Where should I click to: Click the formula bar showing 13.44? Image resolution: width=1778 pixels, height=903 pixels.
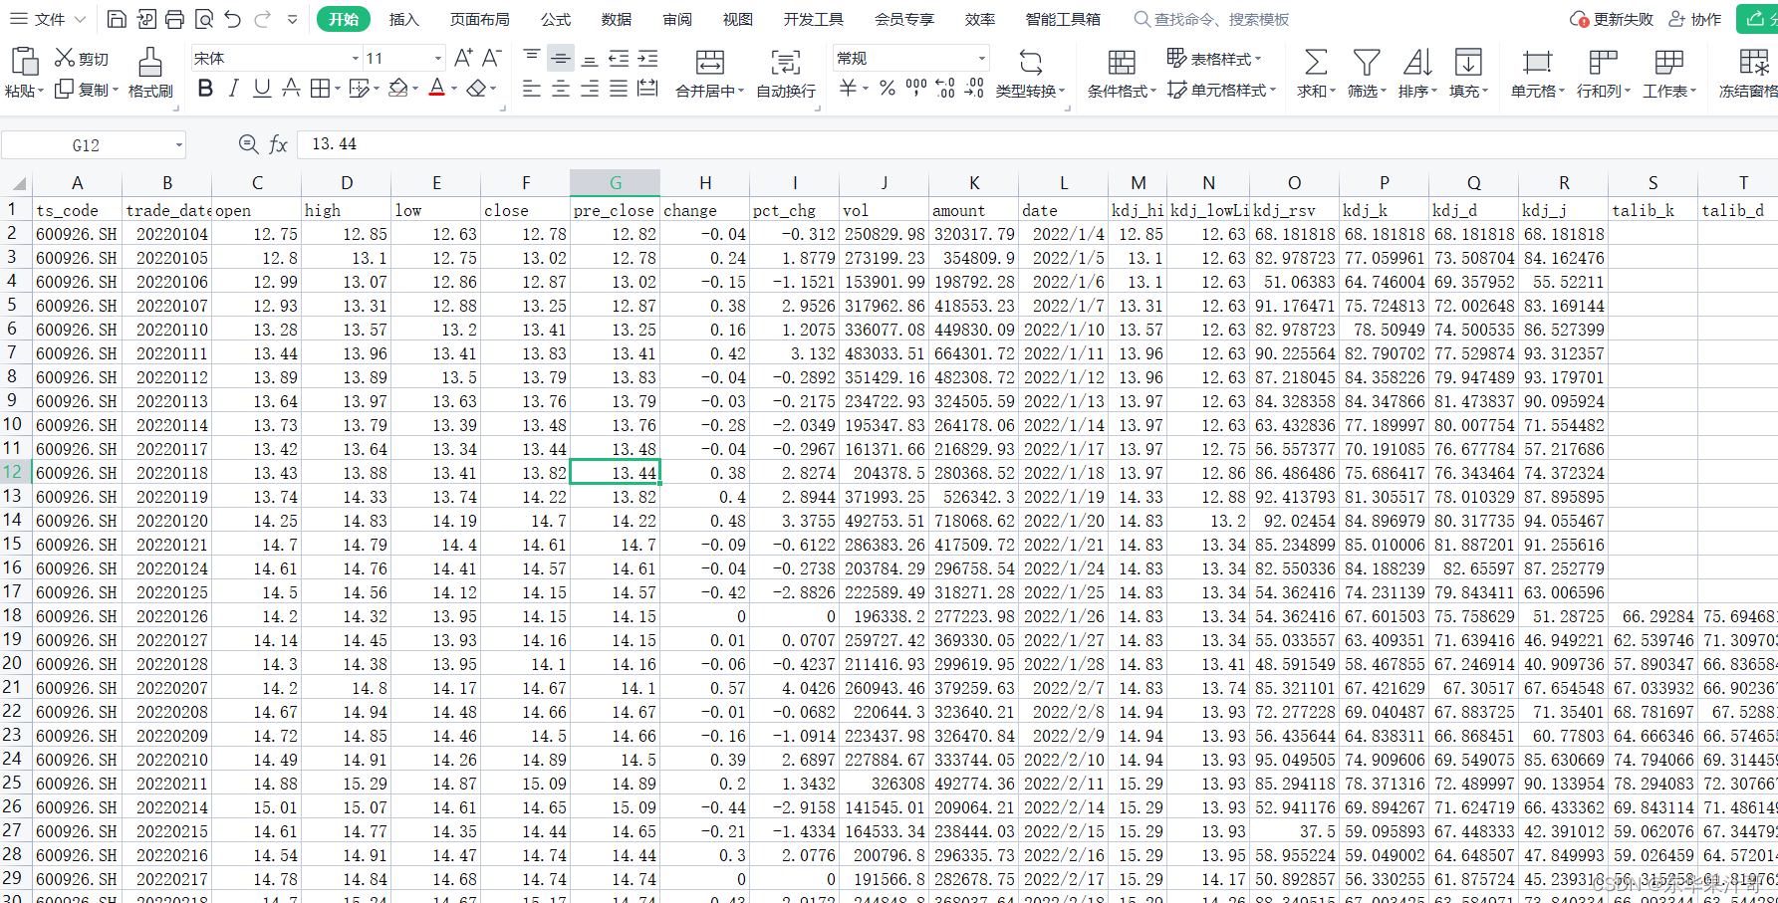(x=1036, y=144)
